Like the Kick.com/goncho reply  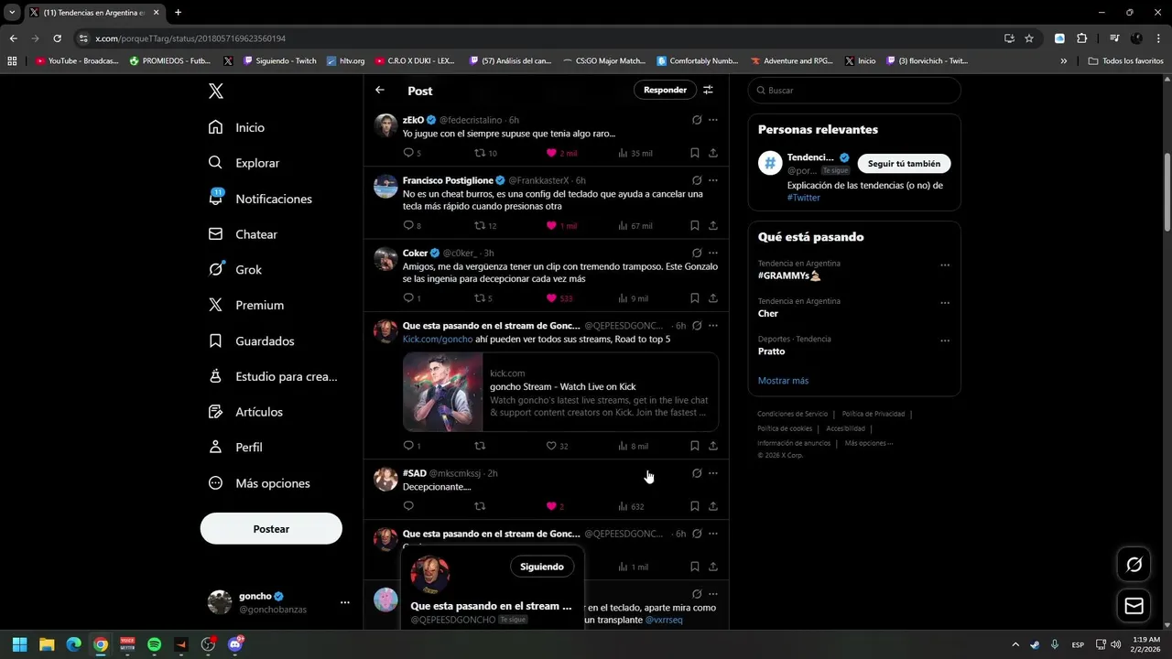pos(551,446)
